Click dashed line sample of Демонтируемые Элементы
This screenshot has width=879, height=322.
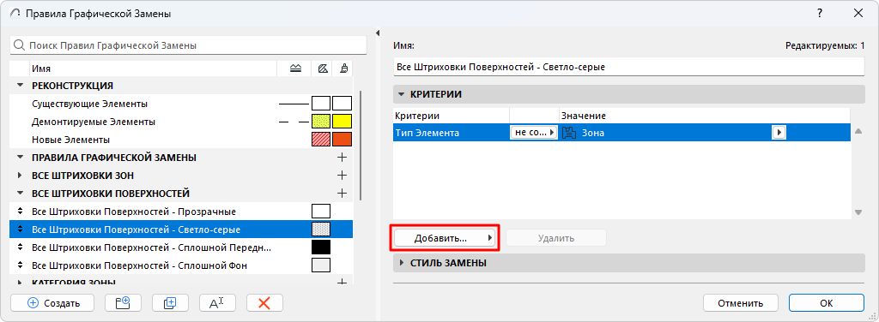pos(294,122)
